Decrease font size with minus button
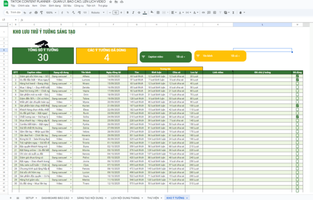Viewport: 313px width, 200px height. 110,12
